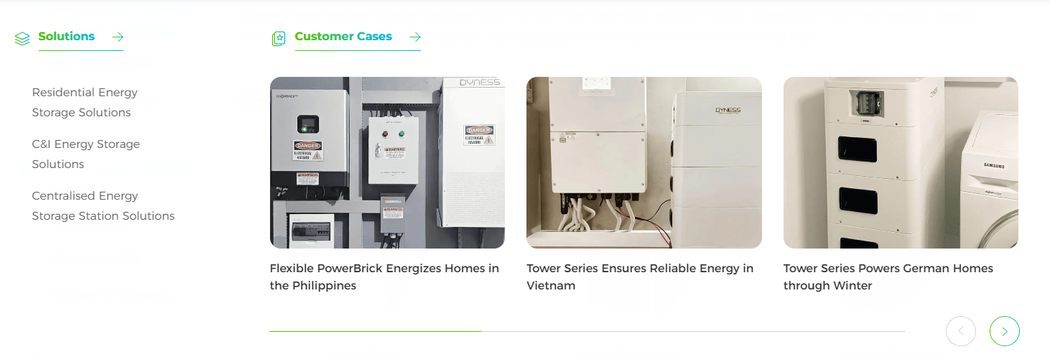This screenshot has height=357, width=1050.
Task: Click the Solutions stacked layers icon
Action: tap(22, 39)
